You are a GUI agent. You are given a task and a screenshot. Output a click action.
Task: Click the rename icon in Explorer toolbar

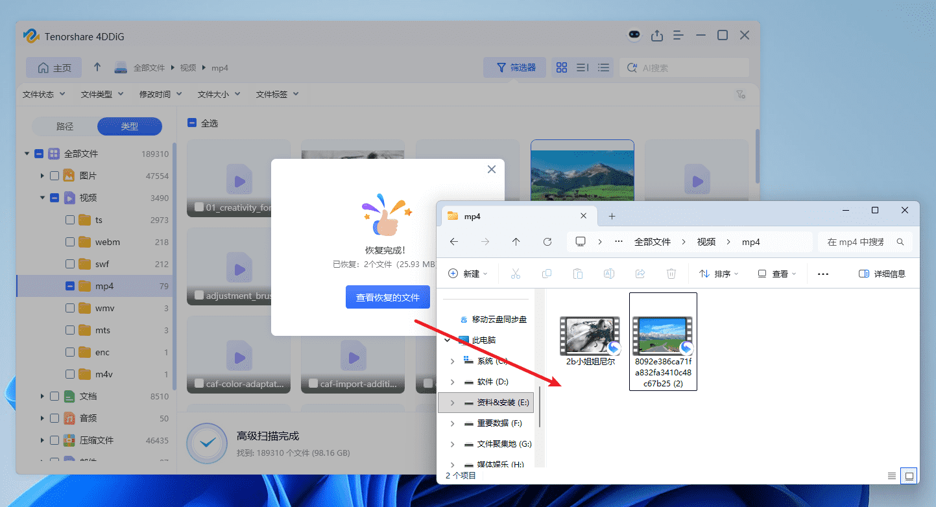tap(608, 274)
